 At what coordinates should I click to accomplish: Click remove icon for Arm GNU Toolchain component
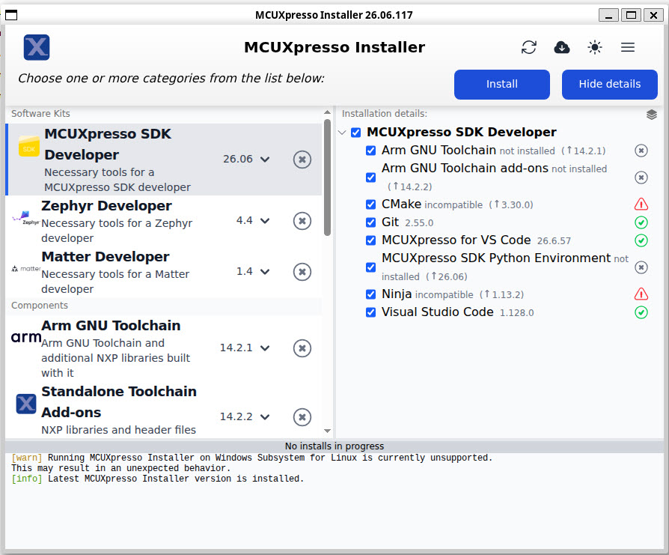[x=302, y=348]
